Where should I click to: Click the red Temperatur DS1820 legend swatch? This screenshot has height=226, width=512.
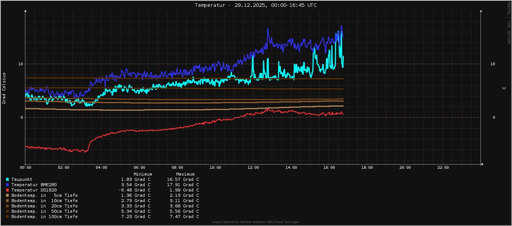pos(8,190)
